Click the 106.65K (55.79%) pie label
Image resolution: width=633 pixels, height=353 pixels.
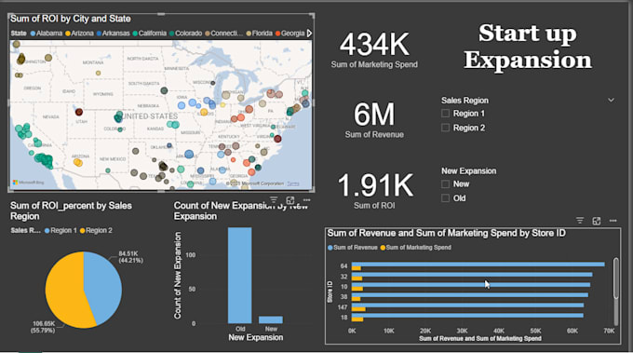coord(43,327)
